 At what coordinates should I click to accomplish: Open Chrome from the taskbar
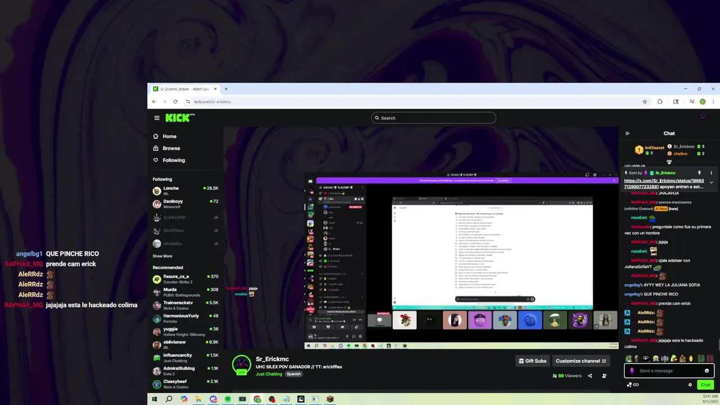point(257,399)
